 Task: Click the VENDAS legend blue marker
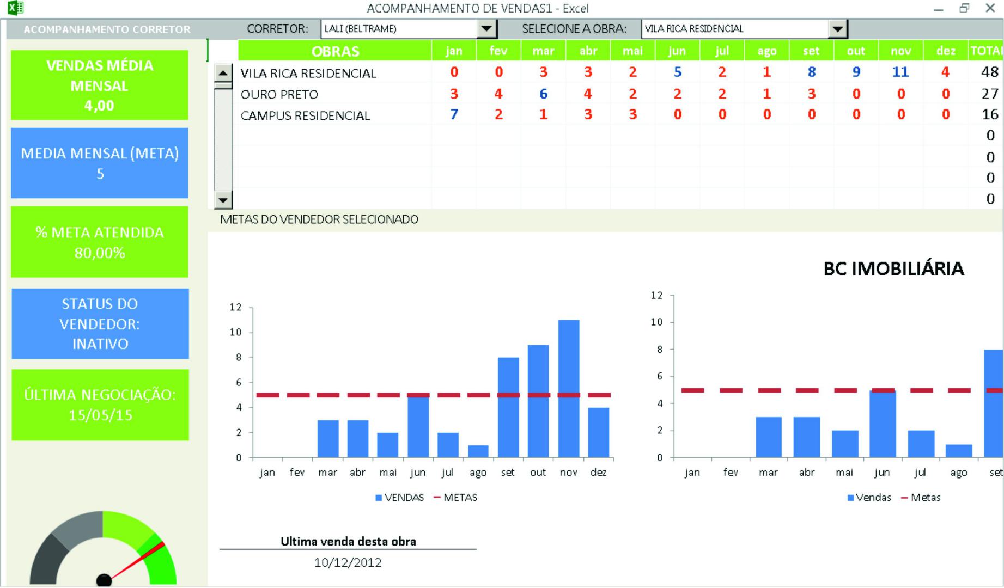[x=379, y=498]
